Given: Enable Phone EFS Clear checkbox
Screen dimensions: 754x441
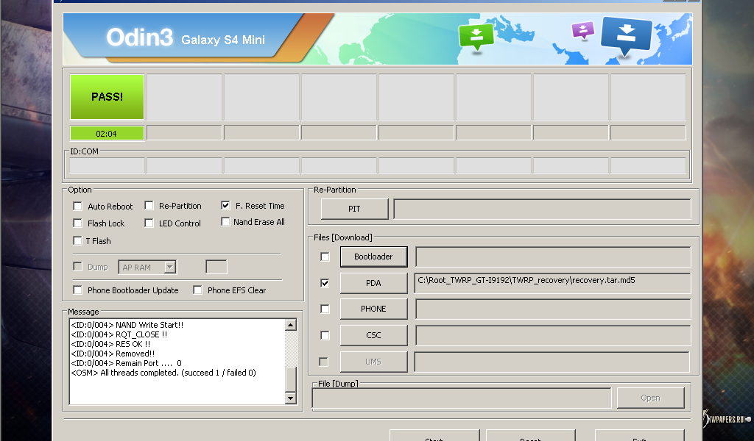Looking at the screenshot, I should (x=197, y=290).
